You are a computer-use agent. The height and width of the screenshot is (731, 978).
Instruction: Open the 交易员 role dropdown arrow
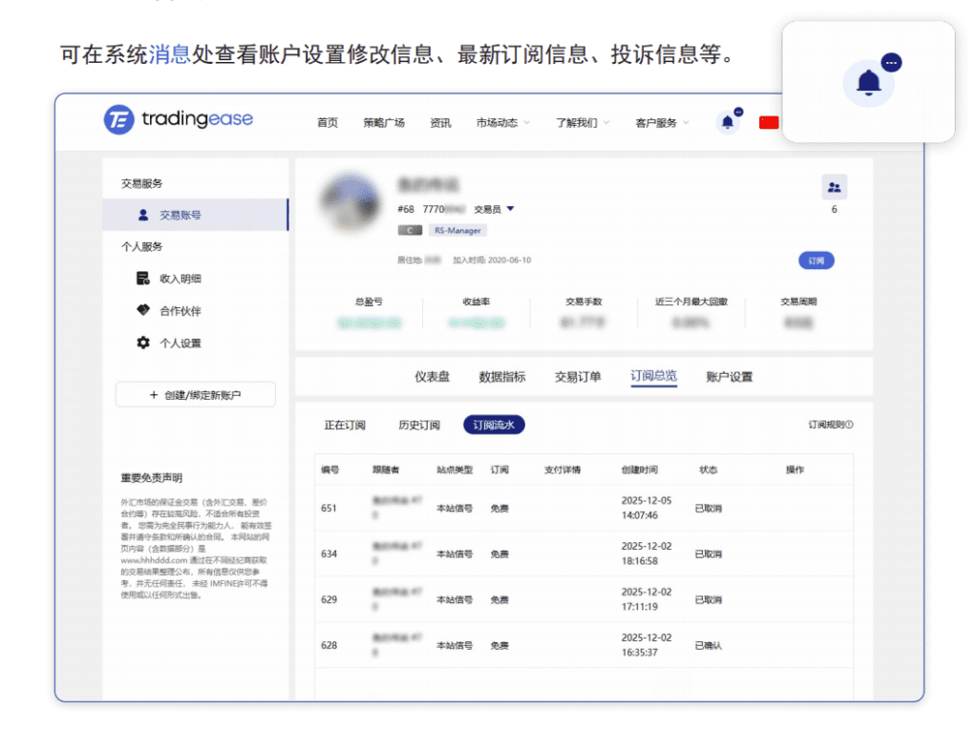point(511,209)
